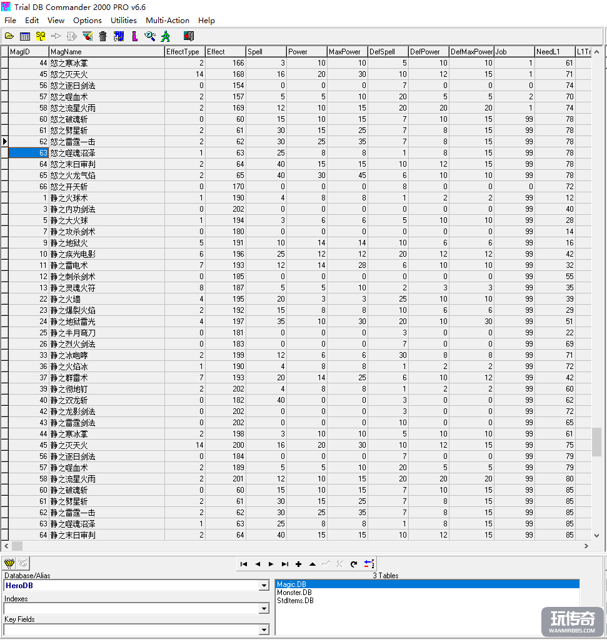Image resolution: width=607 pixels, height=640 pixels.
Task: Select Magic.DB in the tables list
Action: point(428,584)
